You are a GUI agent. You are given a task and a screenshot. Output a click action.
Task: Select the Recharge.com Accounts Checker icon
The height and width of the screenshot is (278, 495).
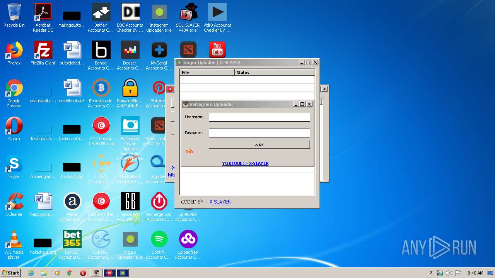click(x=159, y=207)
